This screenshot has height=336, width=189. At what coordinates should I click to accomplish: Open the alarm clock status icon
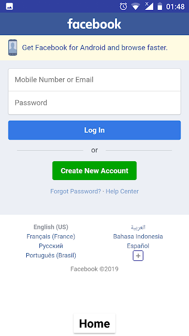[123, 6]
